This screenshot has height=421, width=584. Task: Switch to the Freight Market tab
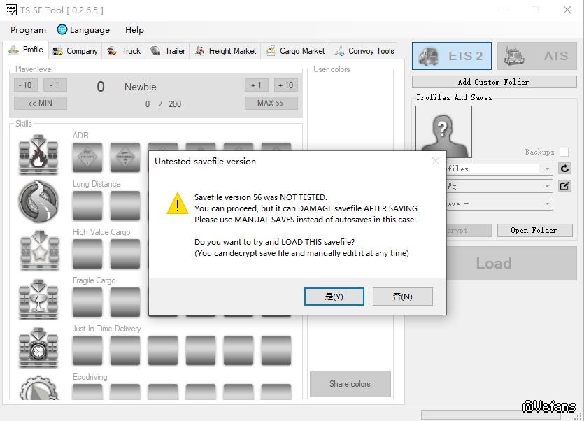coord(225,50)
